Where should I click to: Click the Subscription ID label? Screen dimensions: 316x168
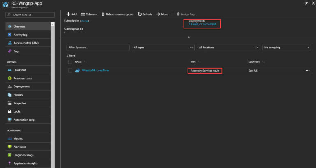pos(73,29)
